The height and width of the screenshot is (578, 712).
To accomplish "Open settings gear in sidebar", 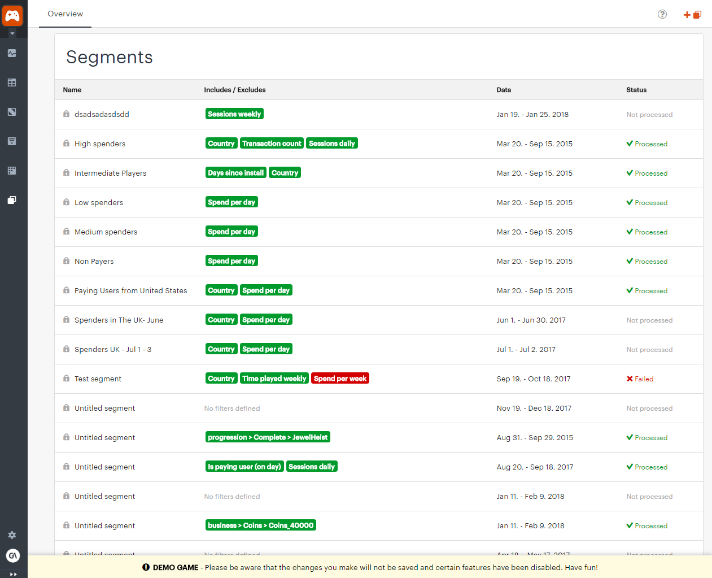I will click(x=12, y=535).
